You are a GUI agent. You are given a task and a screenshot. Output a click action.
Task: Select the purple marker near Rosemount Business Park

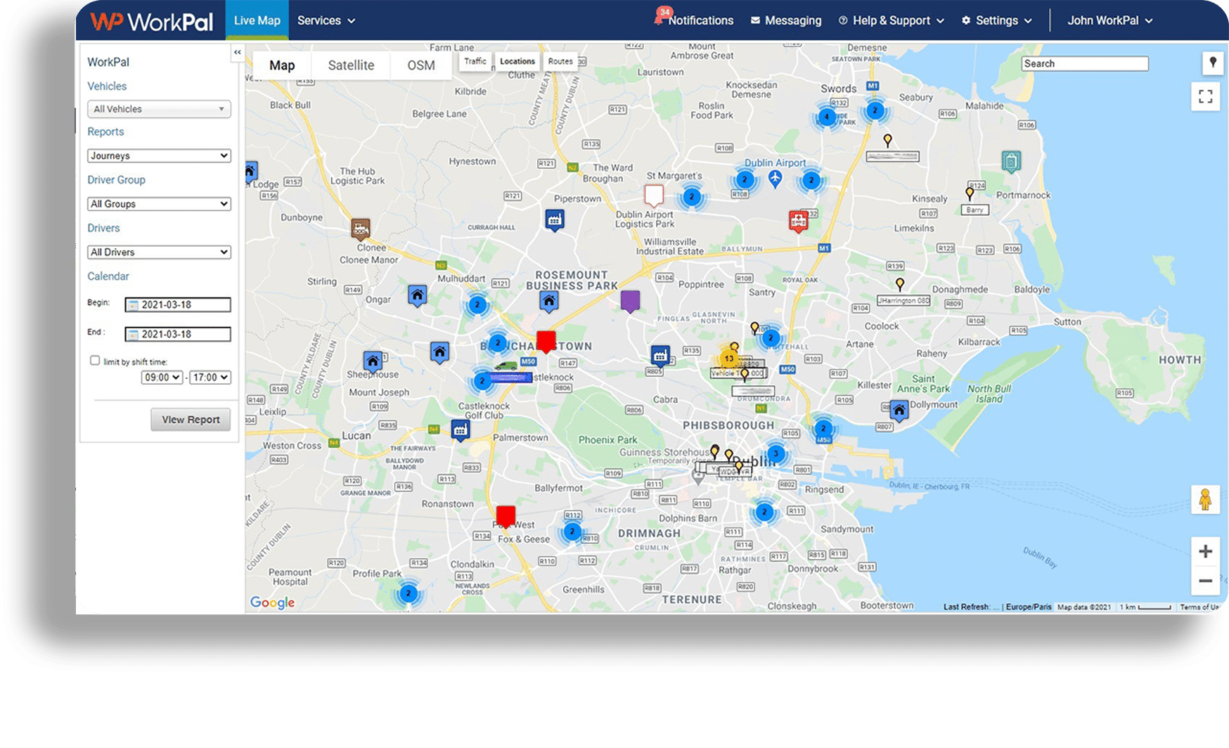[x=630, y=301]
